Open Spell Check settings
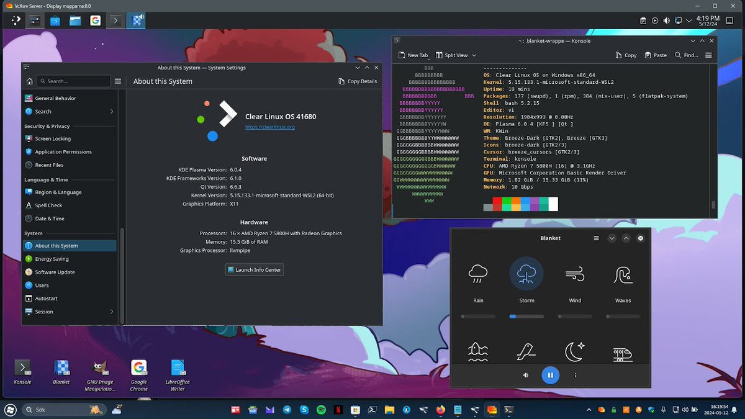 [x=70, y=205]
